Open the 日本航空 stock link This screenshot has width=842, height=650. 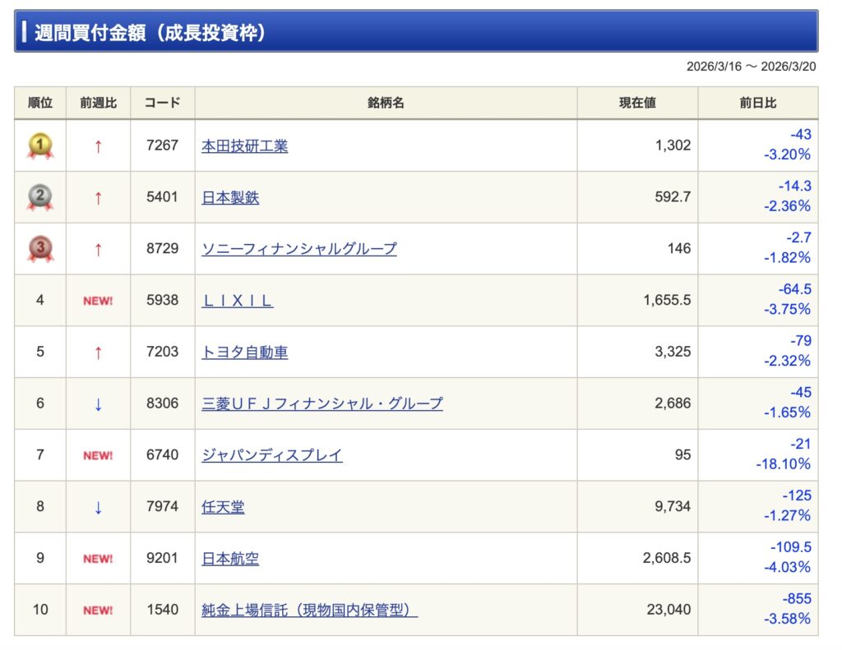click(230, 559)
